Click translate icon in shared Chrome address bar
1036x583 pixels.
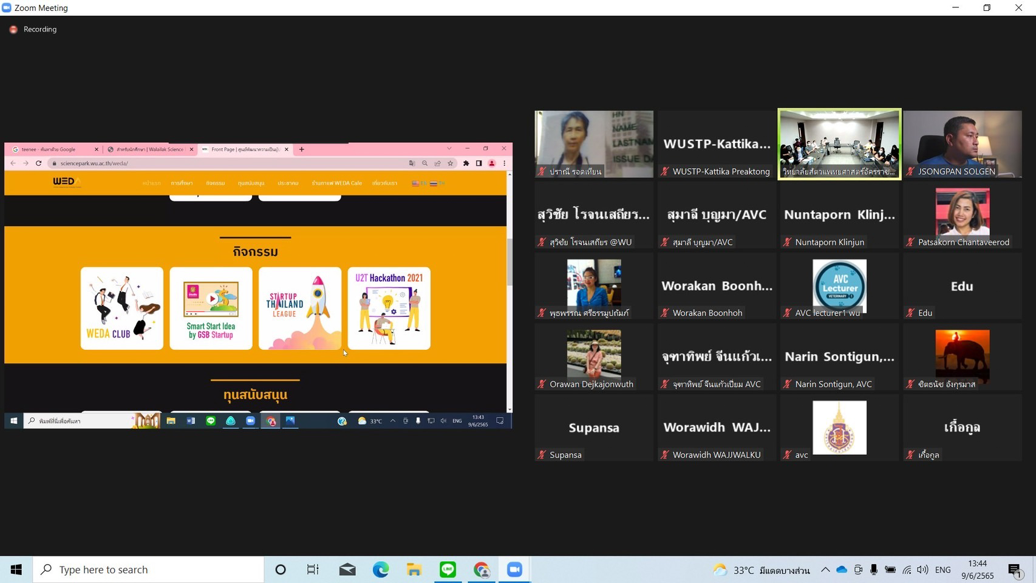tap(412, 163)
